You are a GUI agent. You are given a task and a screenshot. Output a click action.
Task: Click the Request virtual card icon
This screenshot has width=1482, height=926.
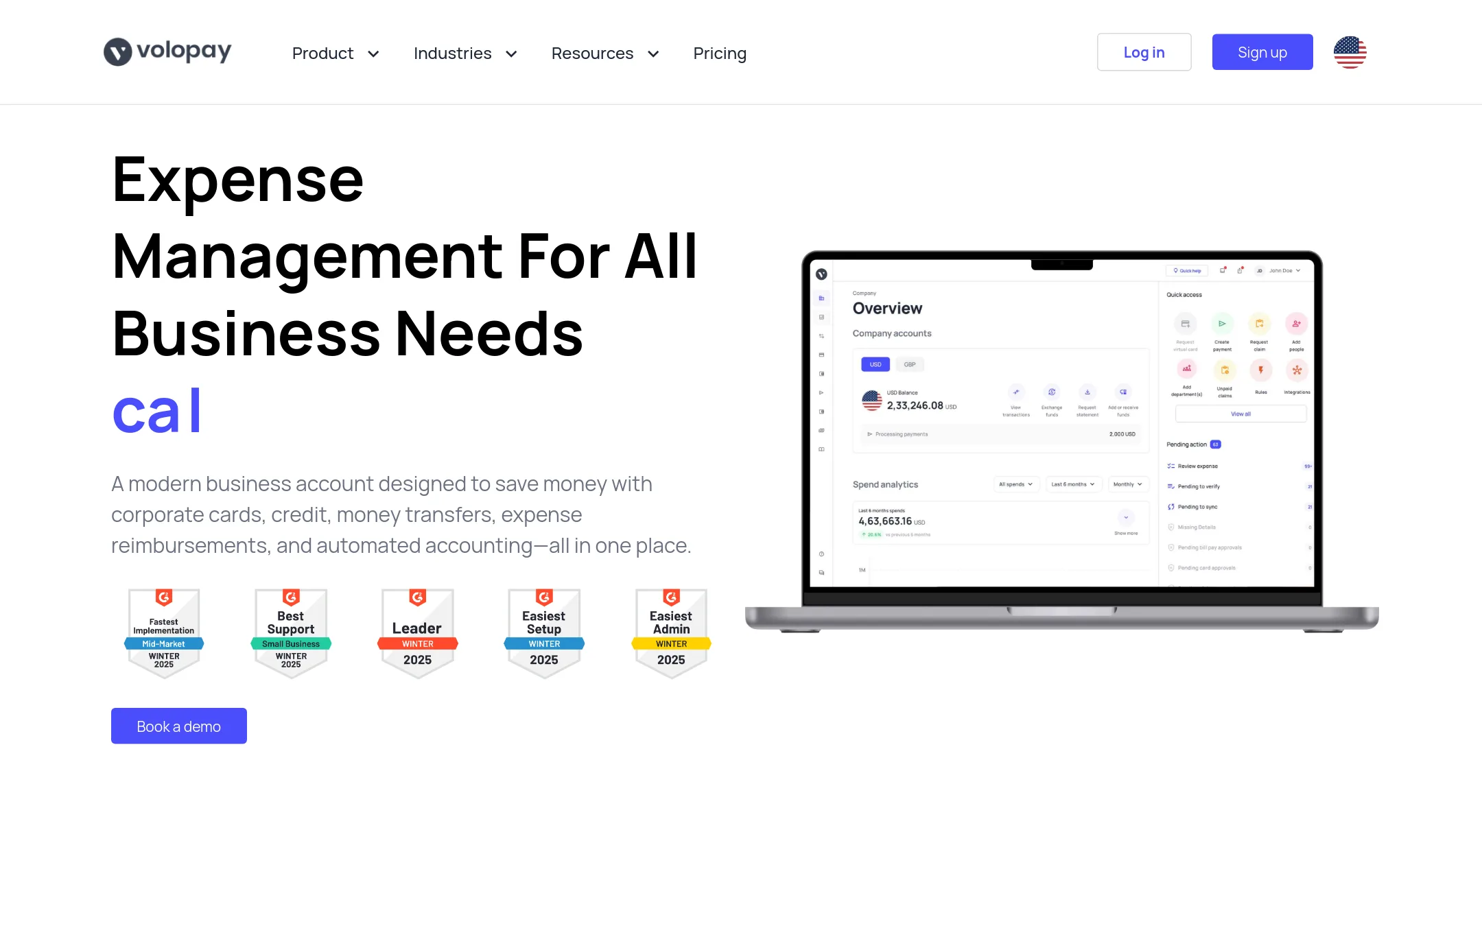tap(1185, 324)
